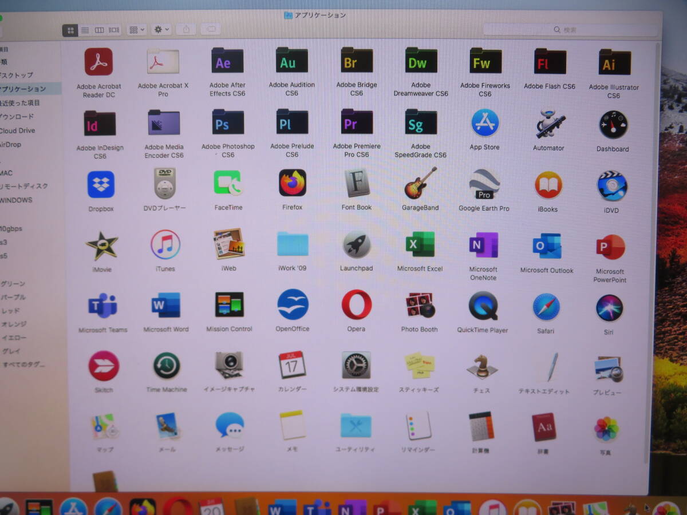The width and height of the screenshot is (687, 515).
Task: Click the Finder window vertical scrollbar
Action: pyautogui.click(x=653, y=252)
